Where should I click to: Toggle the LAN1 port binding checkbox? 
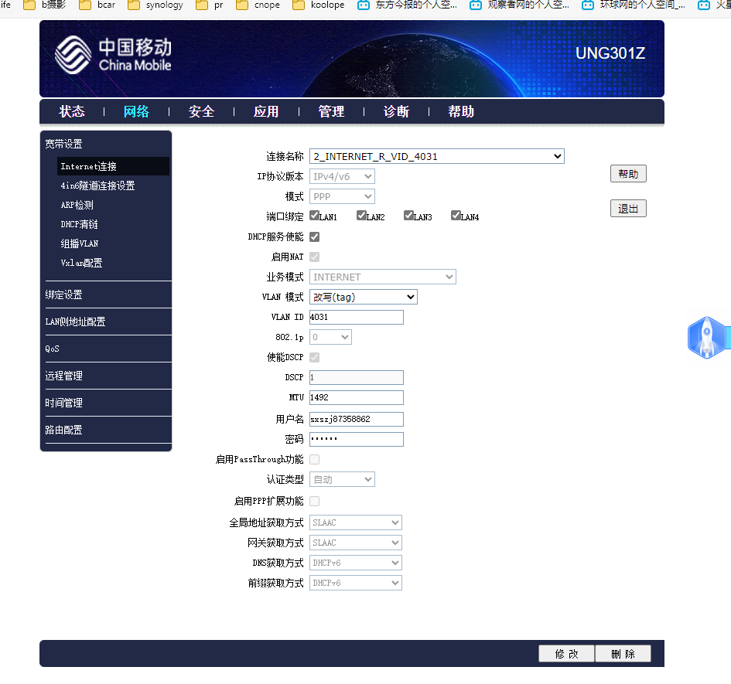315,216
